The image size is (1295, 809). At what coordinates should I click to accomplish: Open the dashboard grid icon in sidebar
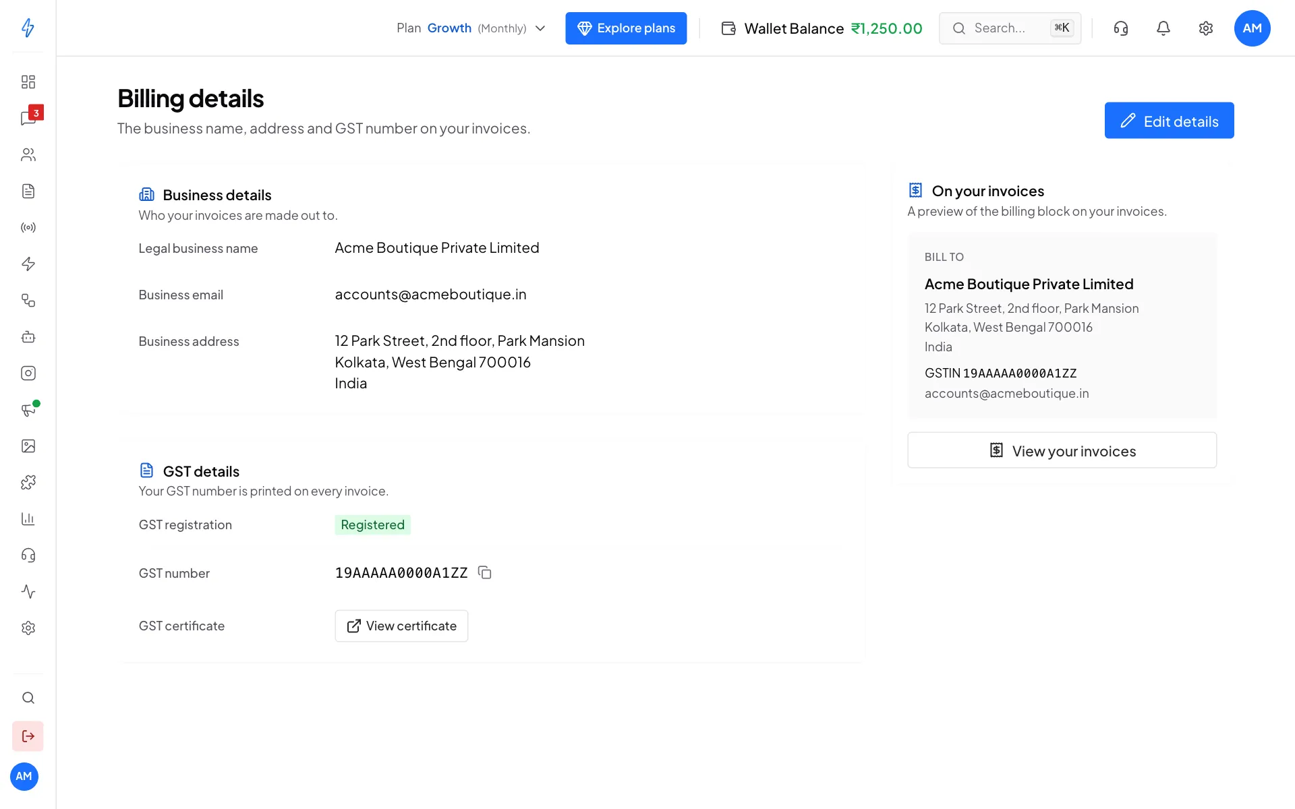[x=28, y=82]
